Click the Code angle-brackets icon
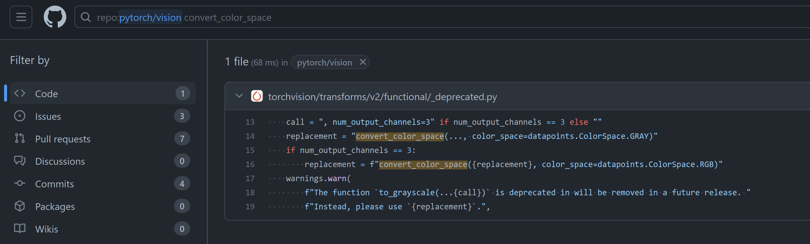Viewport: 810px width, 244px height. coord(20,93)
